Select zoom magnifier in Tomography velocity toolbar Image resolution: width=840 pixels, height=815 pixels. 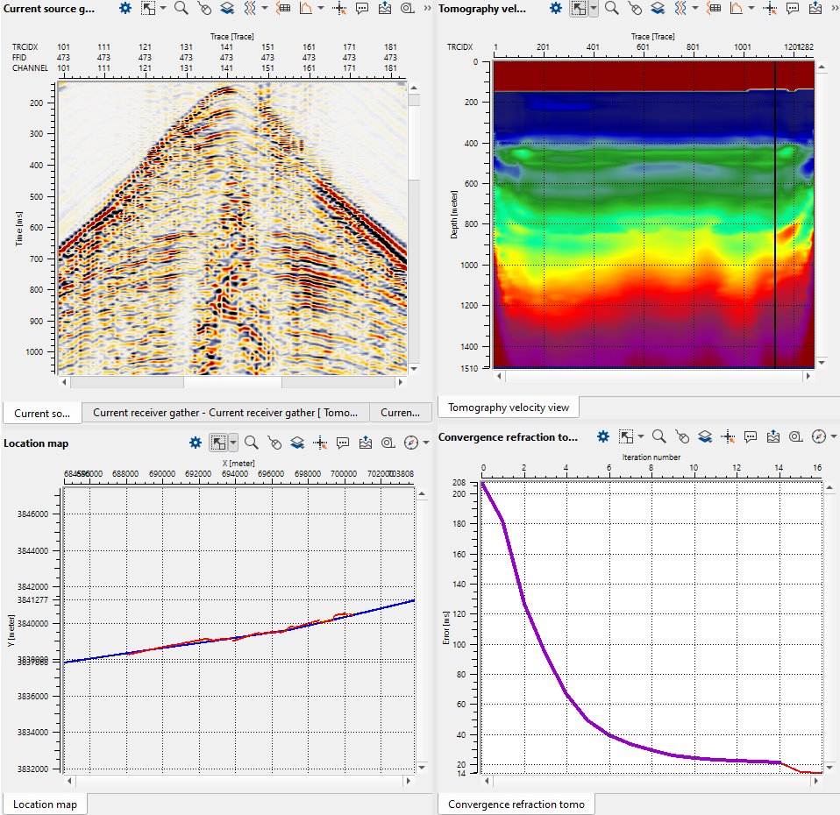point(612,9)
